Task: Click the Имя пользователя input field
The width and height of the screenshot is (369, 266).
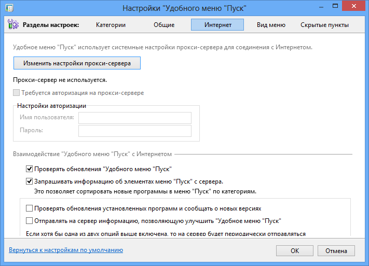Action: (x=134, y=118)
